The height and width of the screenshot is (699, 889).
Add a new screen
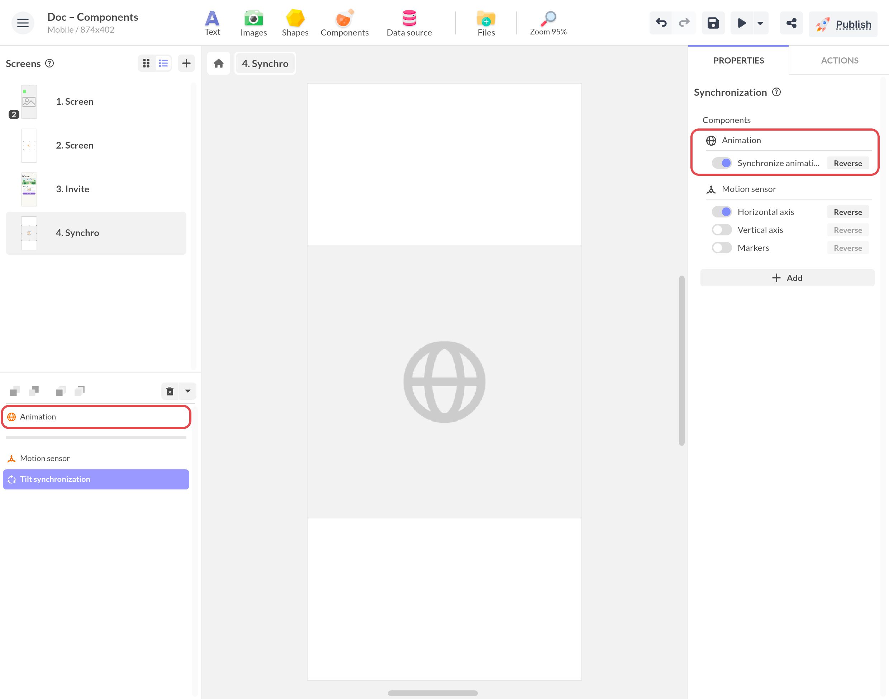click(186, 63)
